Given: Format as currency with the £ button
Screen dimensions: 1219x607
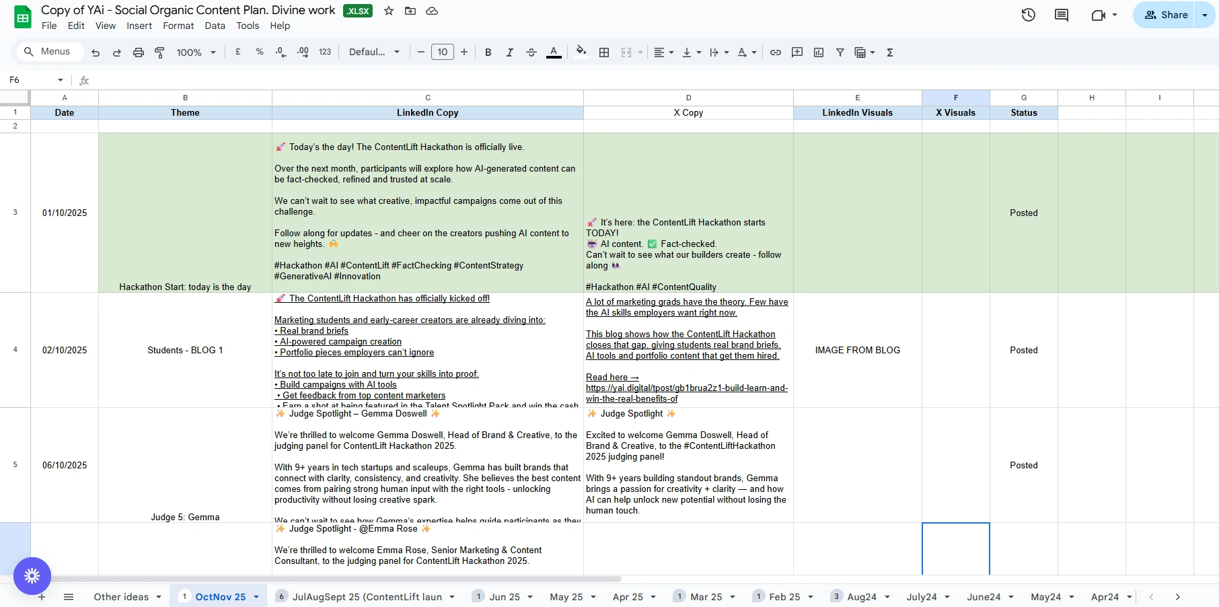Looking at the screenshot, I should point(238,52).
